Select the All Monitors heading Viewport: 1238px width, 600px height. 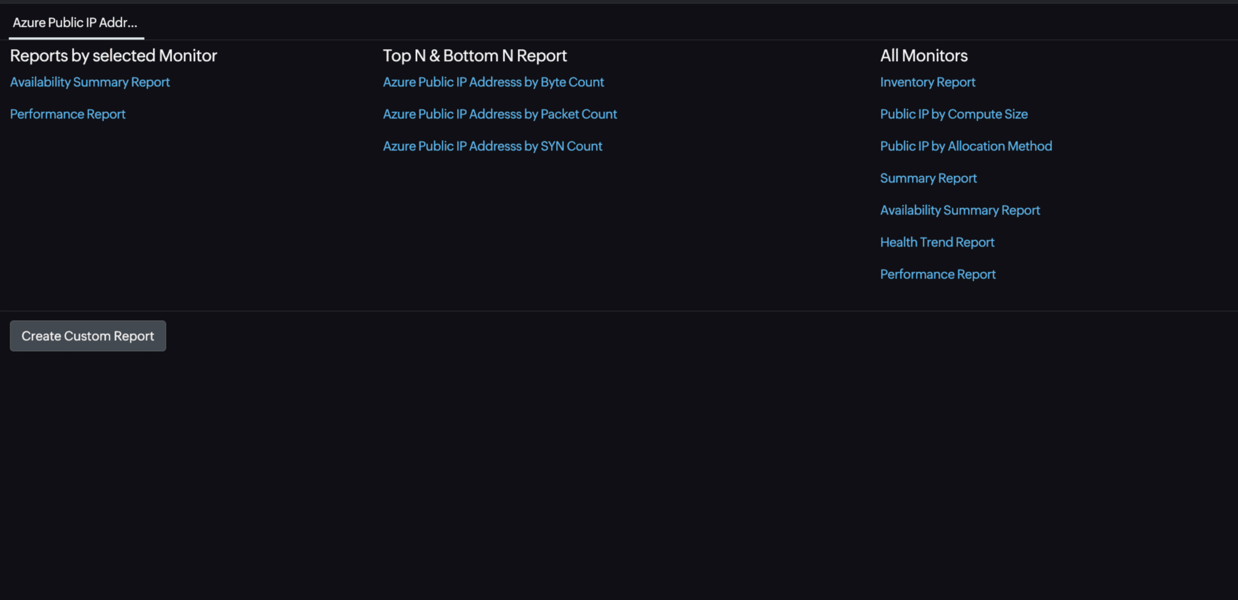tap(924, 55)
